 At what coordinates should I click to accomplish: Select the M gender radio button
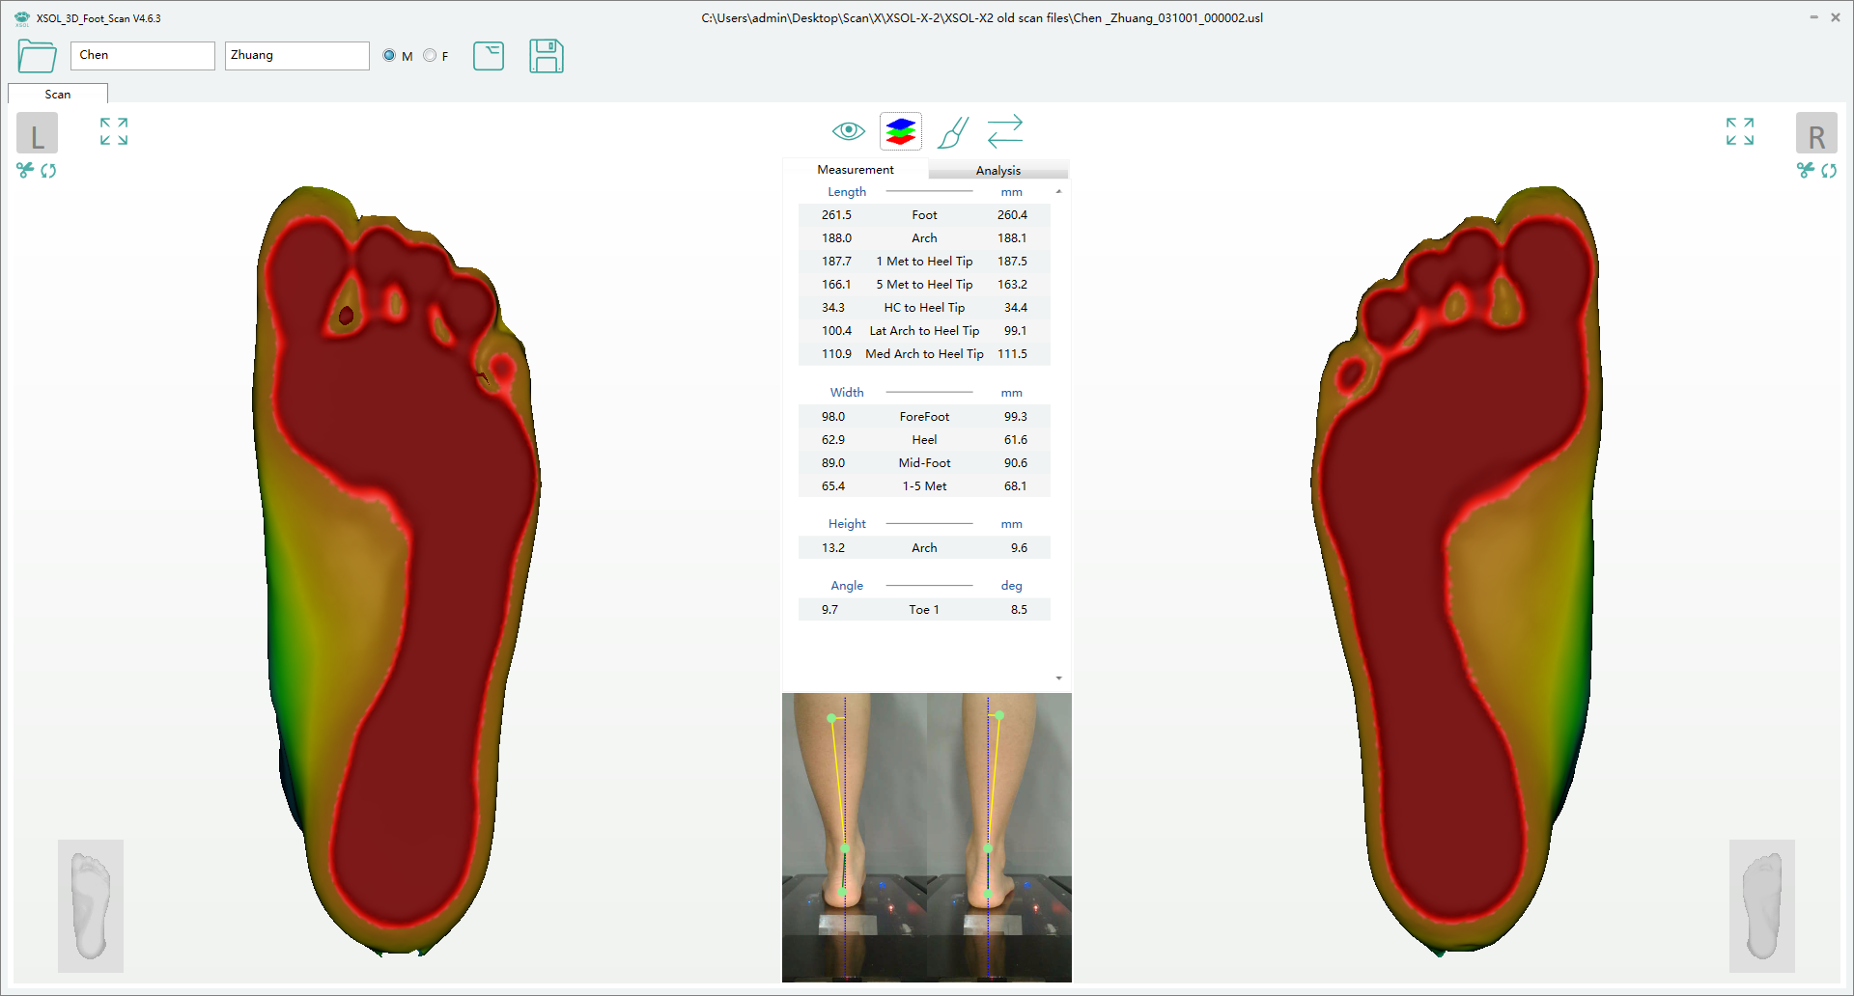pos(389,56)
